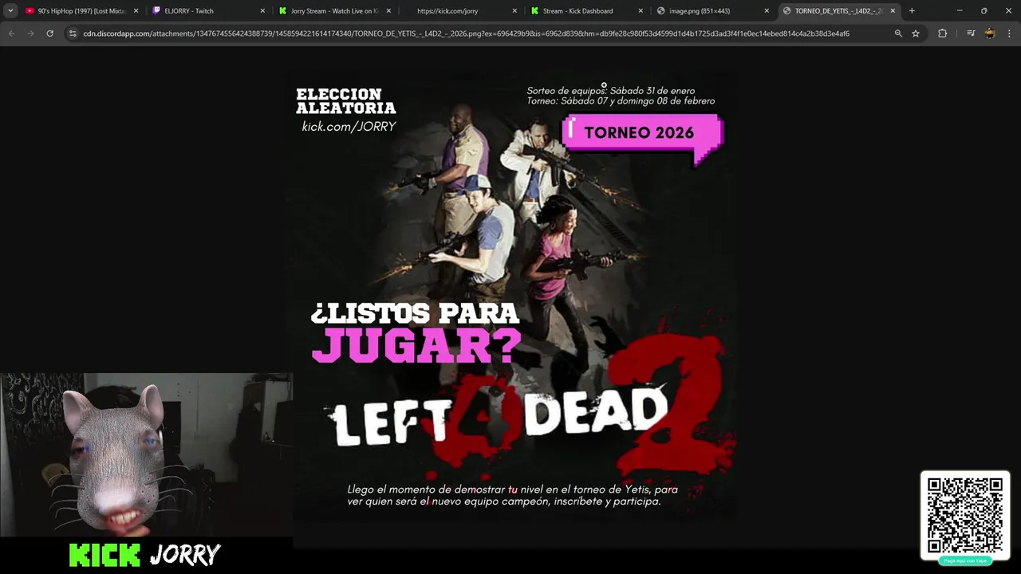Switch to the ELJORRY - Twitch tab
The image size is (1021, 574).
pos(208,11)
